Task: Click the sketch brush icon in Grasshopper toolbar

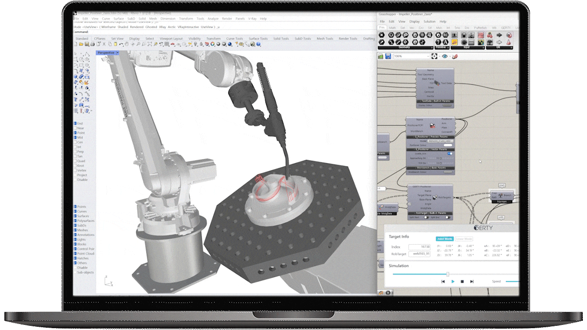Action: (455, 56)
